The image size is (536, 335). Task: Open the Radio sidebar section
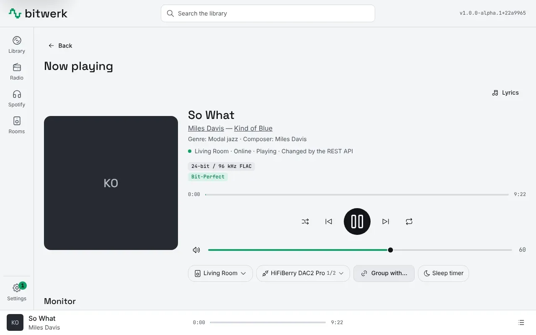tap(17, 72)
